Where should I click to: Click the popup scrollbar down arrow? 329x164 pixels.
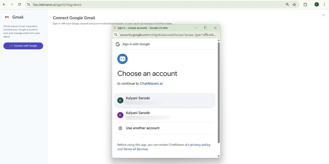point(219,156)
